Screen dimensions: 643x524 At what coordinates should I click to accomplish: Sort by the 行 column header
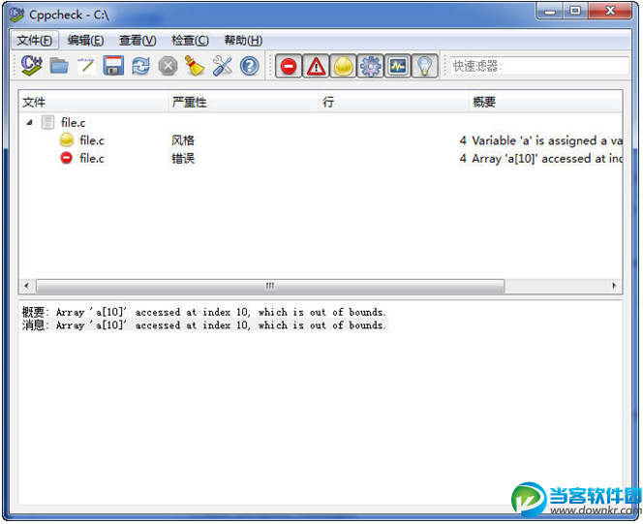pos(394,102)
